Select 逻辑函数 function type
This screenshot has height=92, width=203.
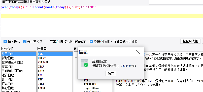(x=19, y=75)
